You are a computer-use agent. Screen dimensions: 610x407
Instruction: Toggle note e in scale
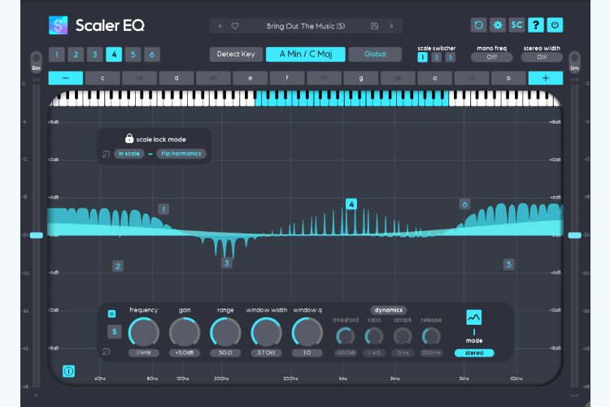[x=251, y=78]
